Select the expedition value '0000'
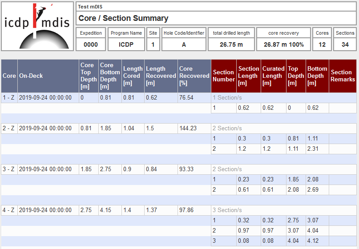This screenshot has width=359, height=249. (x=91, y=44)
